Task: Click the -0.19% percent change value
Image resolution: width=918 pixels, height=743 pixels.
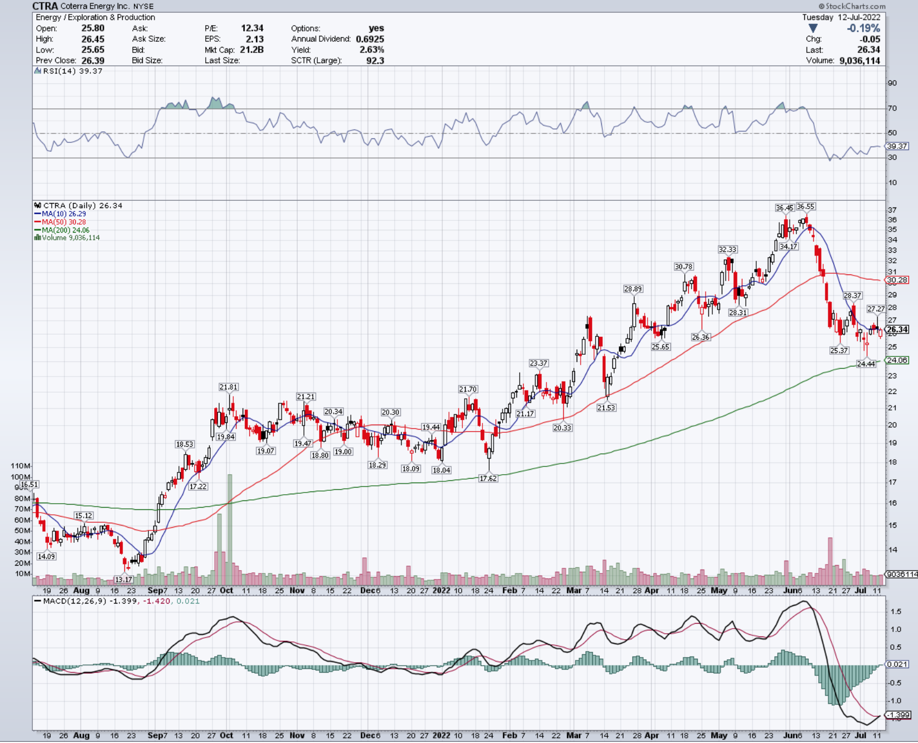Action: tap(863, 28)
